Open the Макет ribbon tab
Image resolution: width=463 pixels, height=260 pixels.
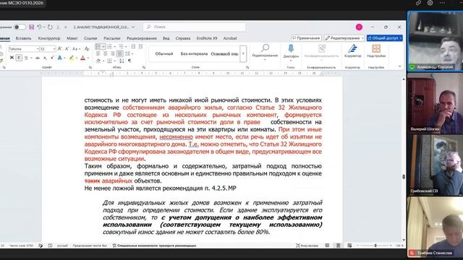tap(72, 38)
